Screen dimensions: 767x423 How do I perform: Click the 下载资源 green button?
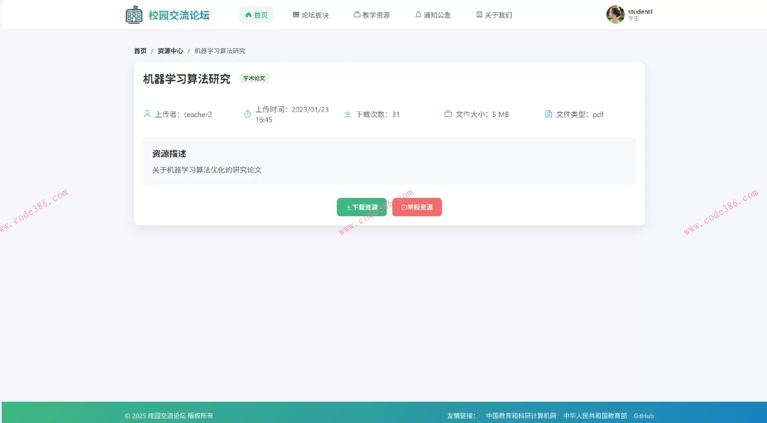click(362, 207)
